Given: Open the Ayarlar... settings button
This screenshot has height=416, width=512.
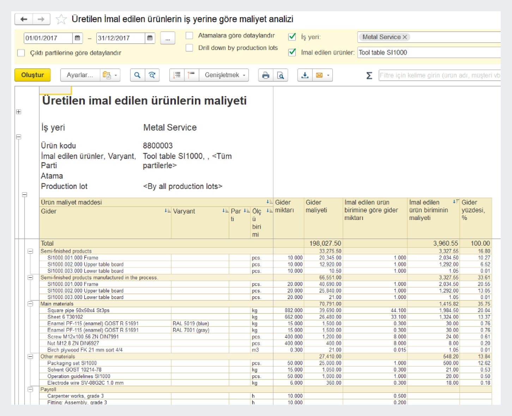Looking at the screenshot, I should tap(80, 75).
